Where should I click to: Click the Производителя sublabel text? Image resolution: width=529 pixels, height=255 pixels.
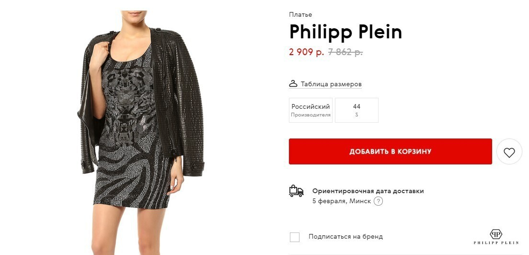(310, 115)
